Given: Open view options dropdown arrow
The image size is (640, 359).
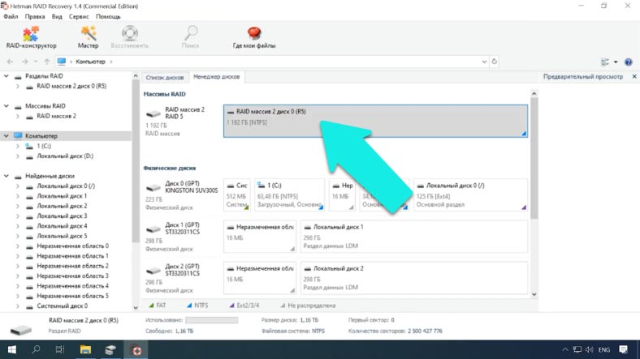Looking at the screenshot, I should click(616, 62).
